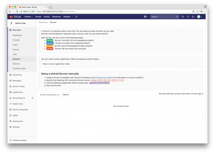Open Chrome three-dot menu
The width and height of the screenshot is (215, 154).
205,12
